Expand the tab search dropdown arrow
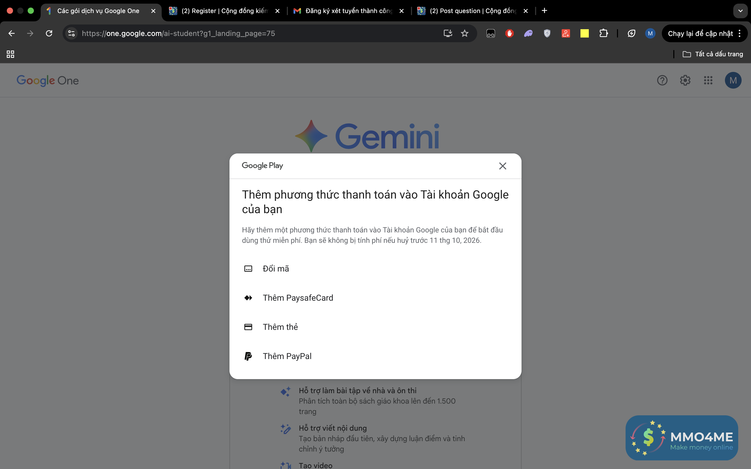This screenshot has width=751, height=469. pos(740,11)
